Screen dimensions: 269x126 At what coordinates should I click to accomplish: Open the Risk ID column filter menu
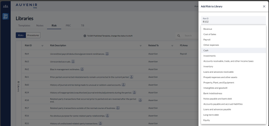tap(42, 46)
